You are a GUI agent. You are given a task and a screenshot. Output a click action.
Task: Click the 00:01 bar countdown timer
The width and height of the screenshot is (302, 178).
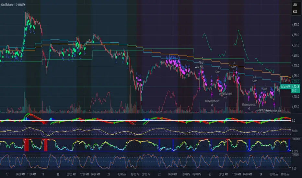pyautogui.click(x=295, y=91)
